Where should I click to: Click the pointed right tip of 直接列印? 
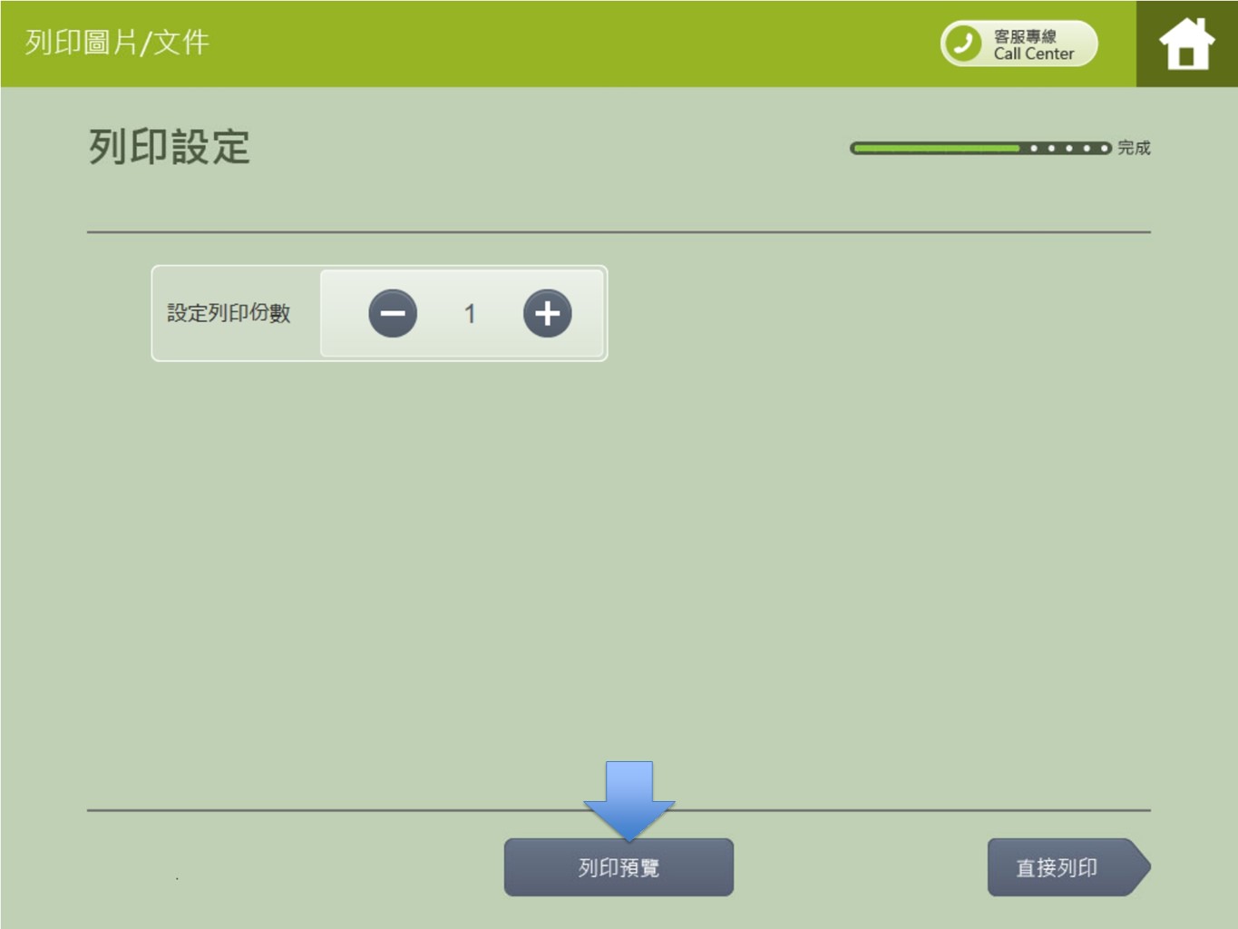[x=1140, y=867]
